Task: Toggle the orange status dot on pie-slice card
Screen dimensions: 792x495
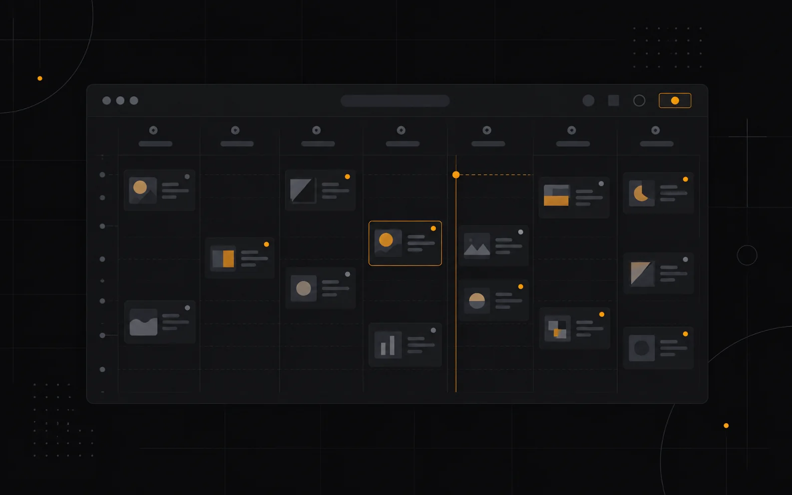Action: tap(686, 179)
